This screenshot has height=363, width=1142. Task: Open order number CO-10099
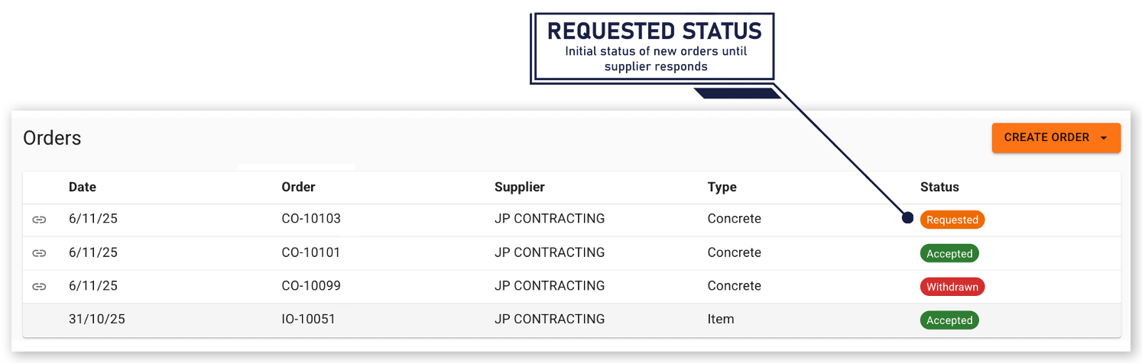click(311, 286)
